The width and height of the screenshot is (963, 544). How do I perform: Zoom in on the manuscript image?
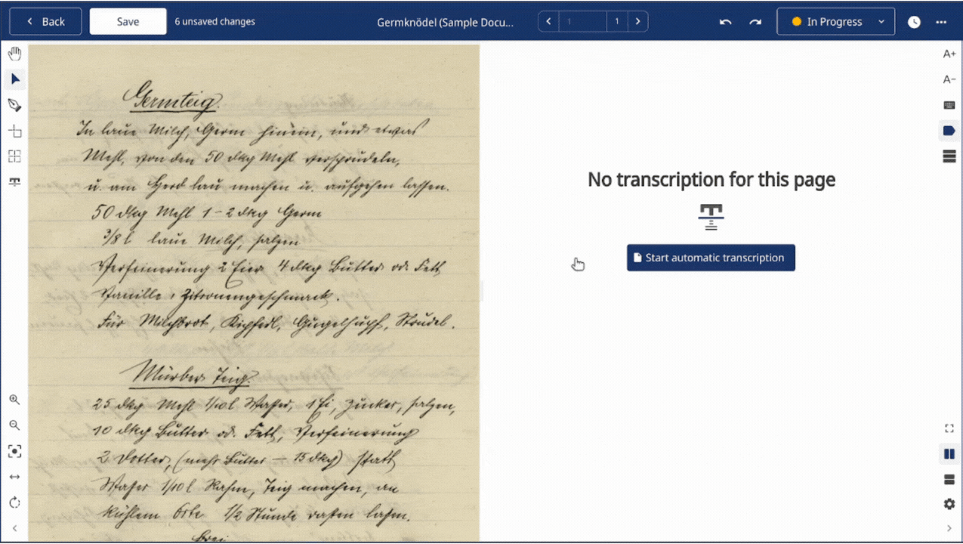(x=14, y=400)
